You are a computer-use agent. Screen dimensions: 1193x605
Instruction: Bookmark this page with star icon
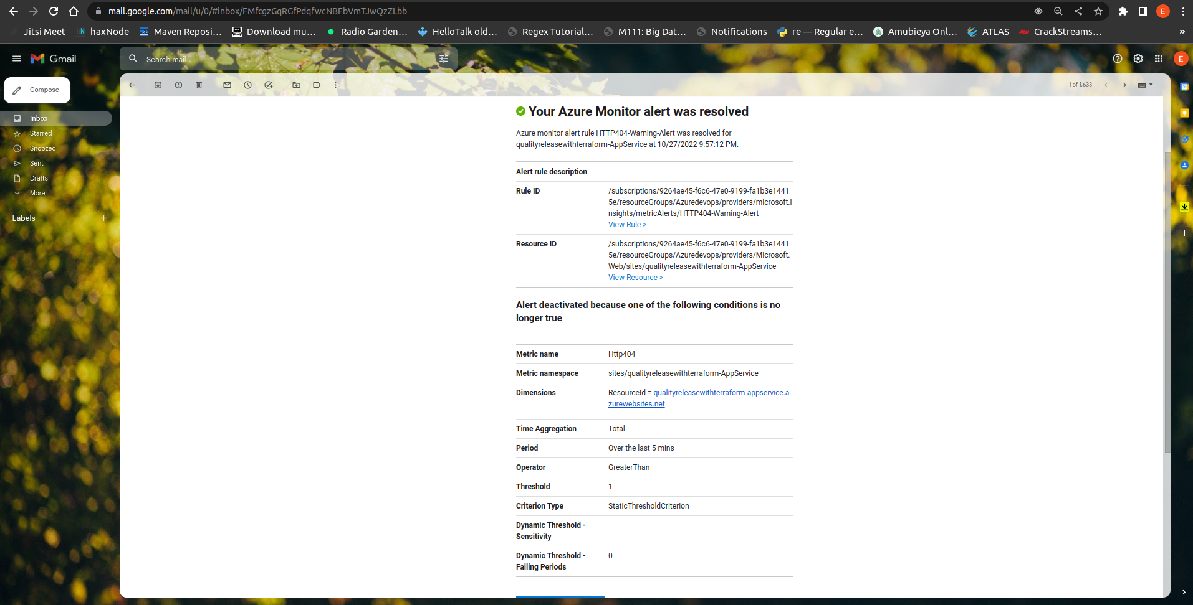point(1098,11)
